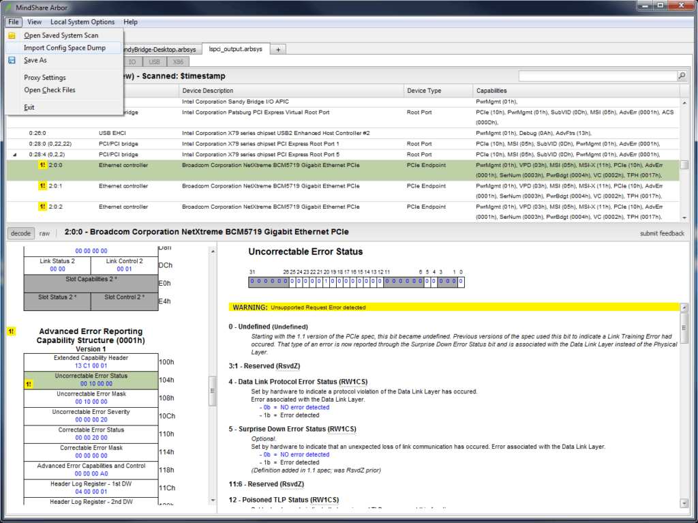
Task: Click the floppy disk Save As icon
Action: click(12, 60)
